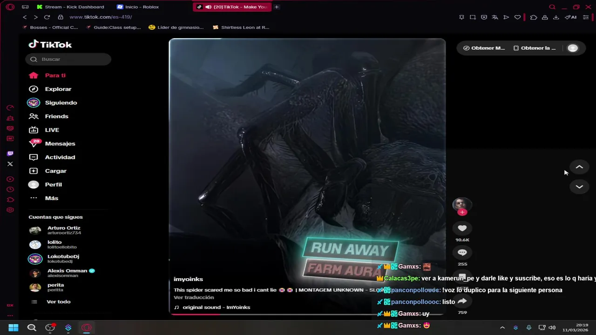Open Alexis Omman followed account
Viewport: 596px width, 335px height.
point(61,273)
